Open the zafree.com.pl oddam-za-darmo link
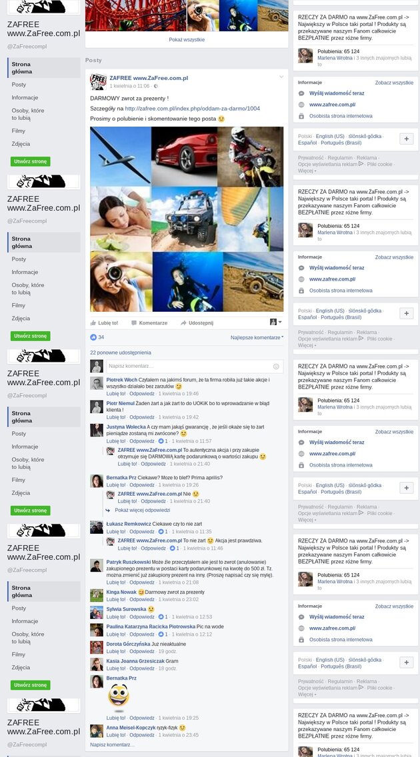 tap(192, 109)
